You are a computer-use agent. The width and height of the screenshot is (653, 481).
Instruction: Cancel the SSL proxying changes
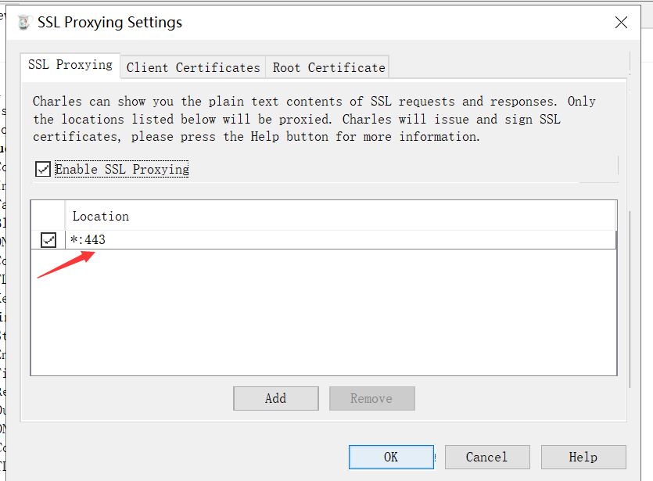click(487, 458)
